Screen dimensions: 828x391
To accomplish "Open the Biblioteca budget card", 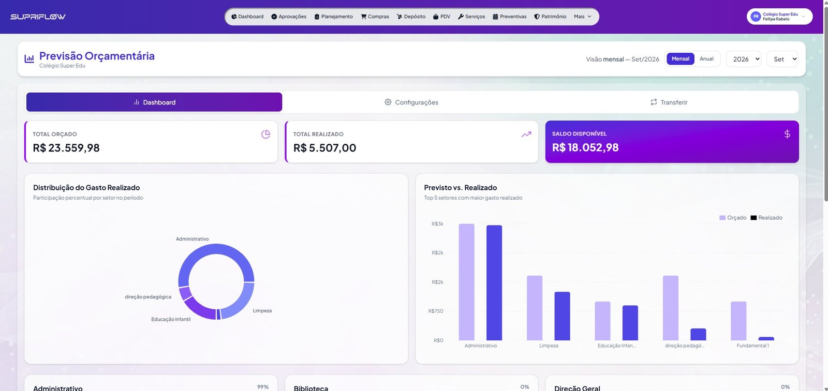I will (411, 384).
